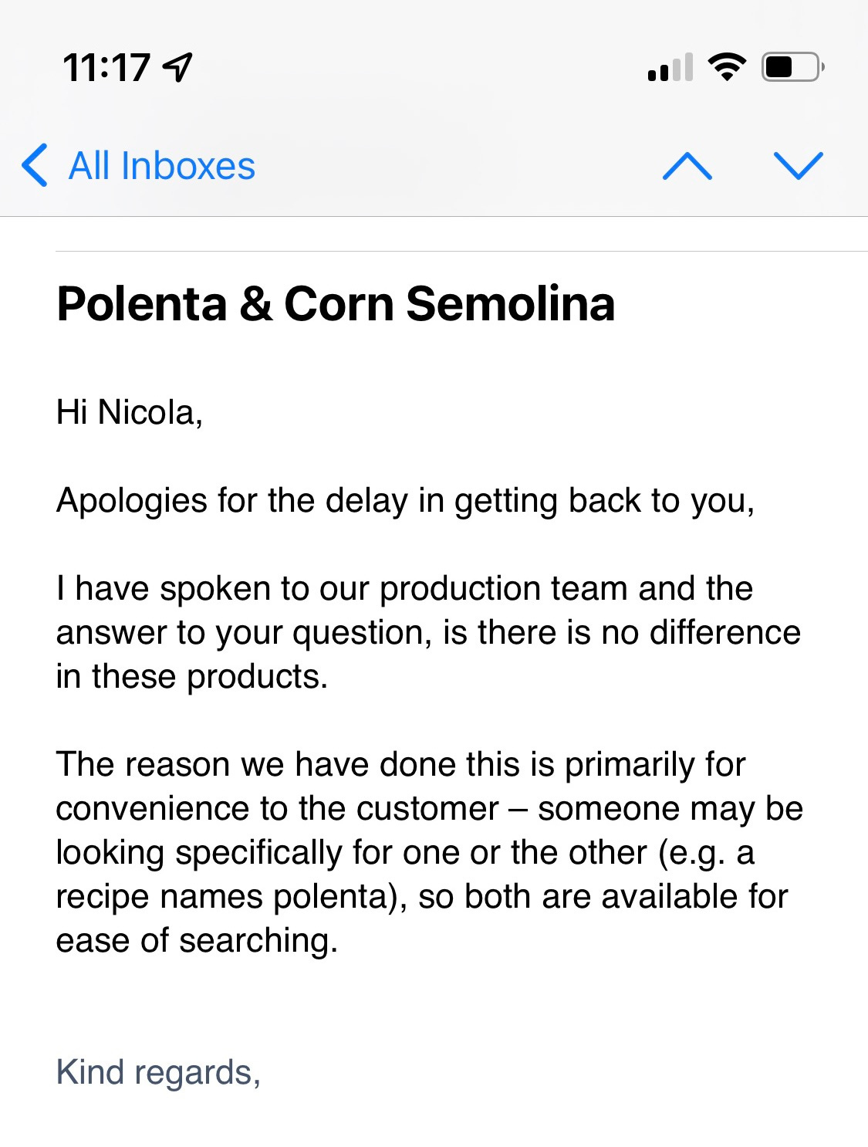868x1147 pixels.
Task: Tap the cellular signal bars icon
Action: pyautogui.click(x=670, y=67)
